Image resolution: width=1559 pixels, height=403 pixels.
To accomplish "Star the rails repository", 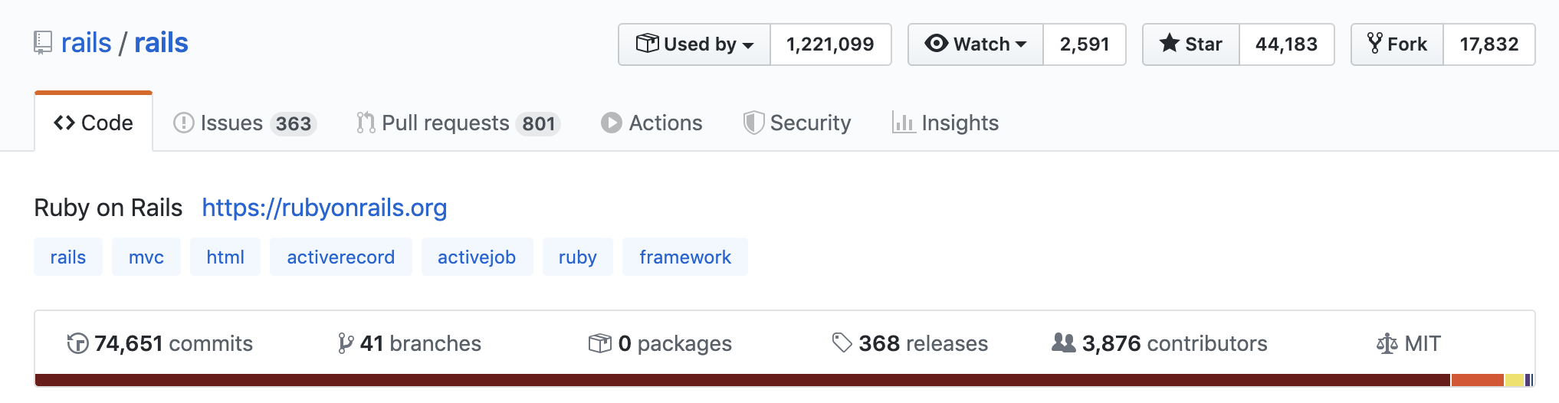I will [1191, 44].
